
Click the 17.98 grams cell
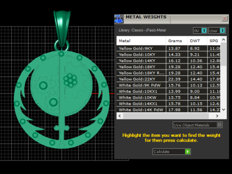point(176,110)
